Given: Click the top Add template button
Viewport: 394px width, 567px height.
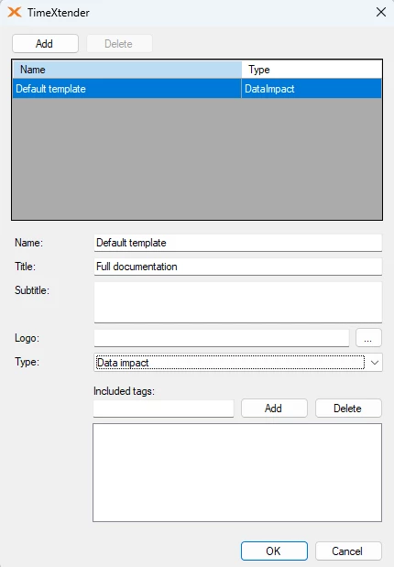Looking at the screenshot, I should [45, 44].
